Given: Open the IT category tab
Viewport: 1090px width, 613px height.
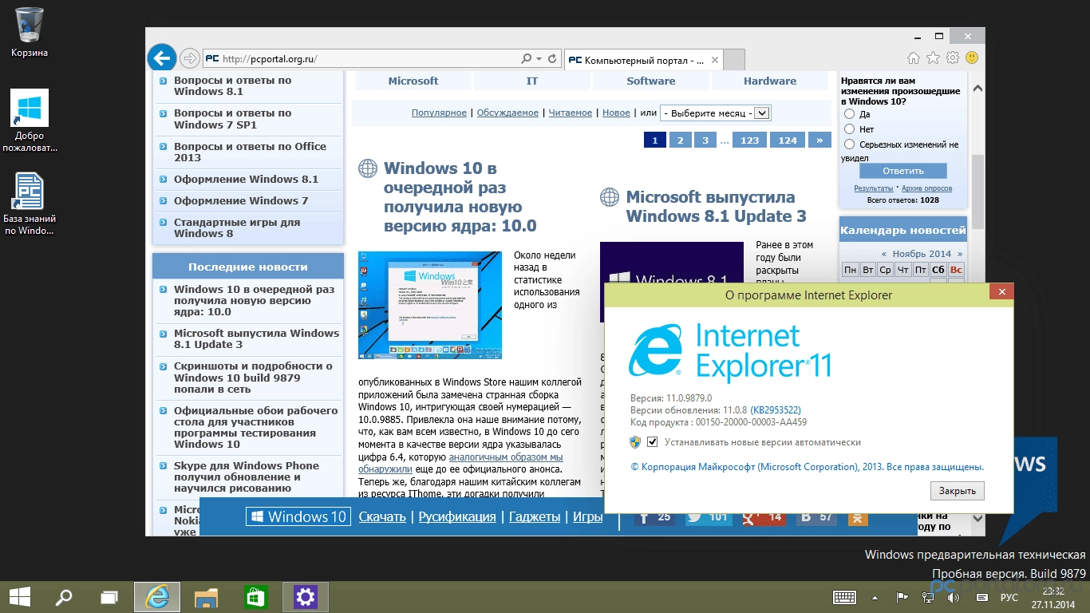Looking at the screenshot, I should [532, 81].
